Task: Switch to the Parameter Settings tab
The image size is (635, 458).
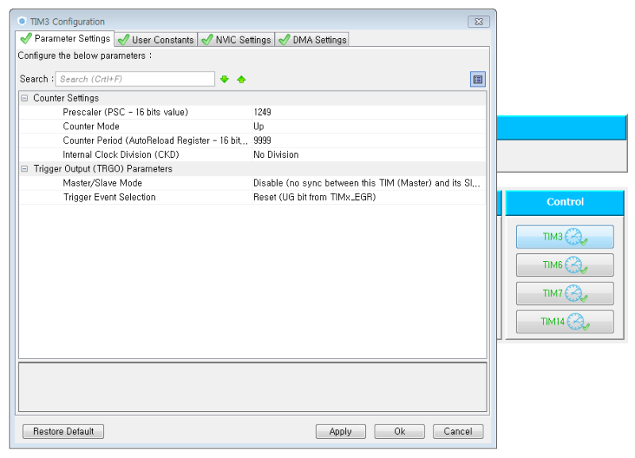Action: [x=65, y=38]
